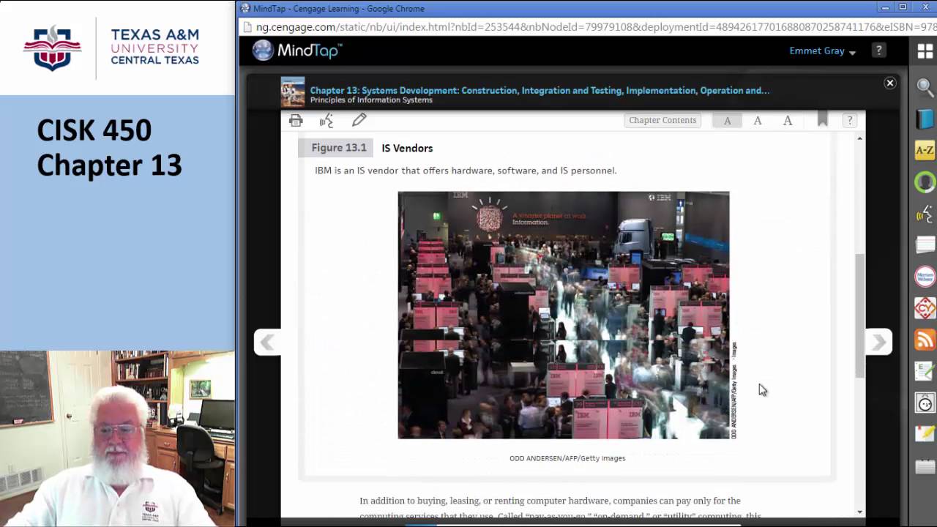Click the CISK 450 Chapter 13 heading

coord(110,147)
